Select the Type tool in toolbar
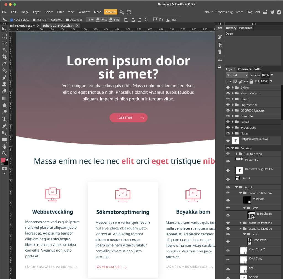 coord(4,119)
